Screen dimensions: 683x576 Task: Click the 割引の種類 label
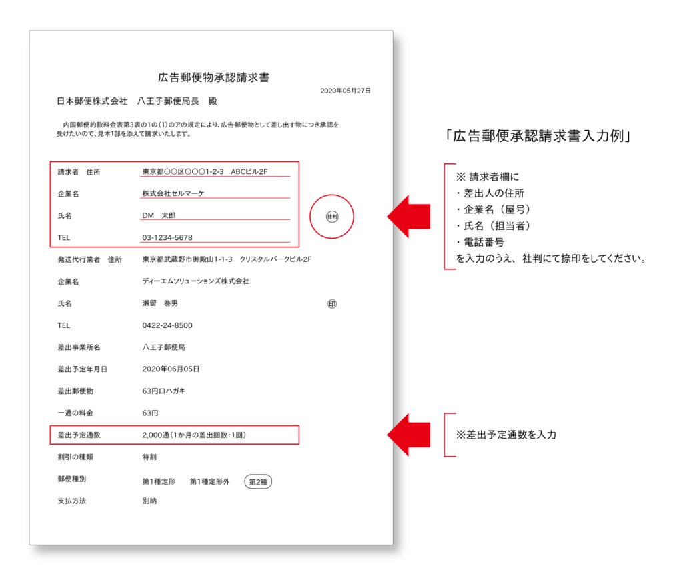tap(75, 457)
